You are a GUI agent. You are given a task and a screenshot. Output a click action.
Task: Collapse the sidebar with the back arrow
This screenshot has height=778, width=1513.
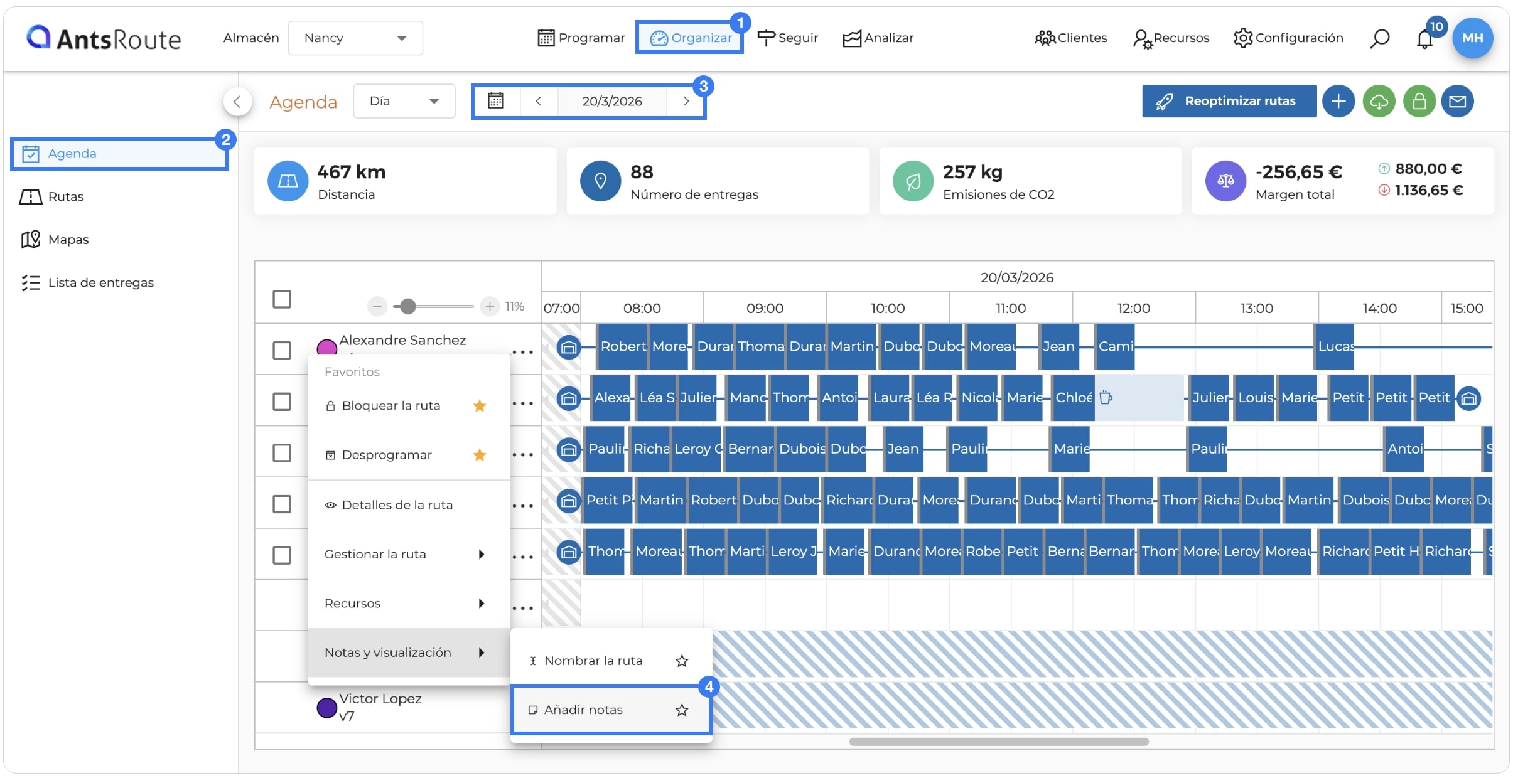click(x=237, y=101)
